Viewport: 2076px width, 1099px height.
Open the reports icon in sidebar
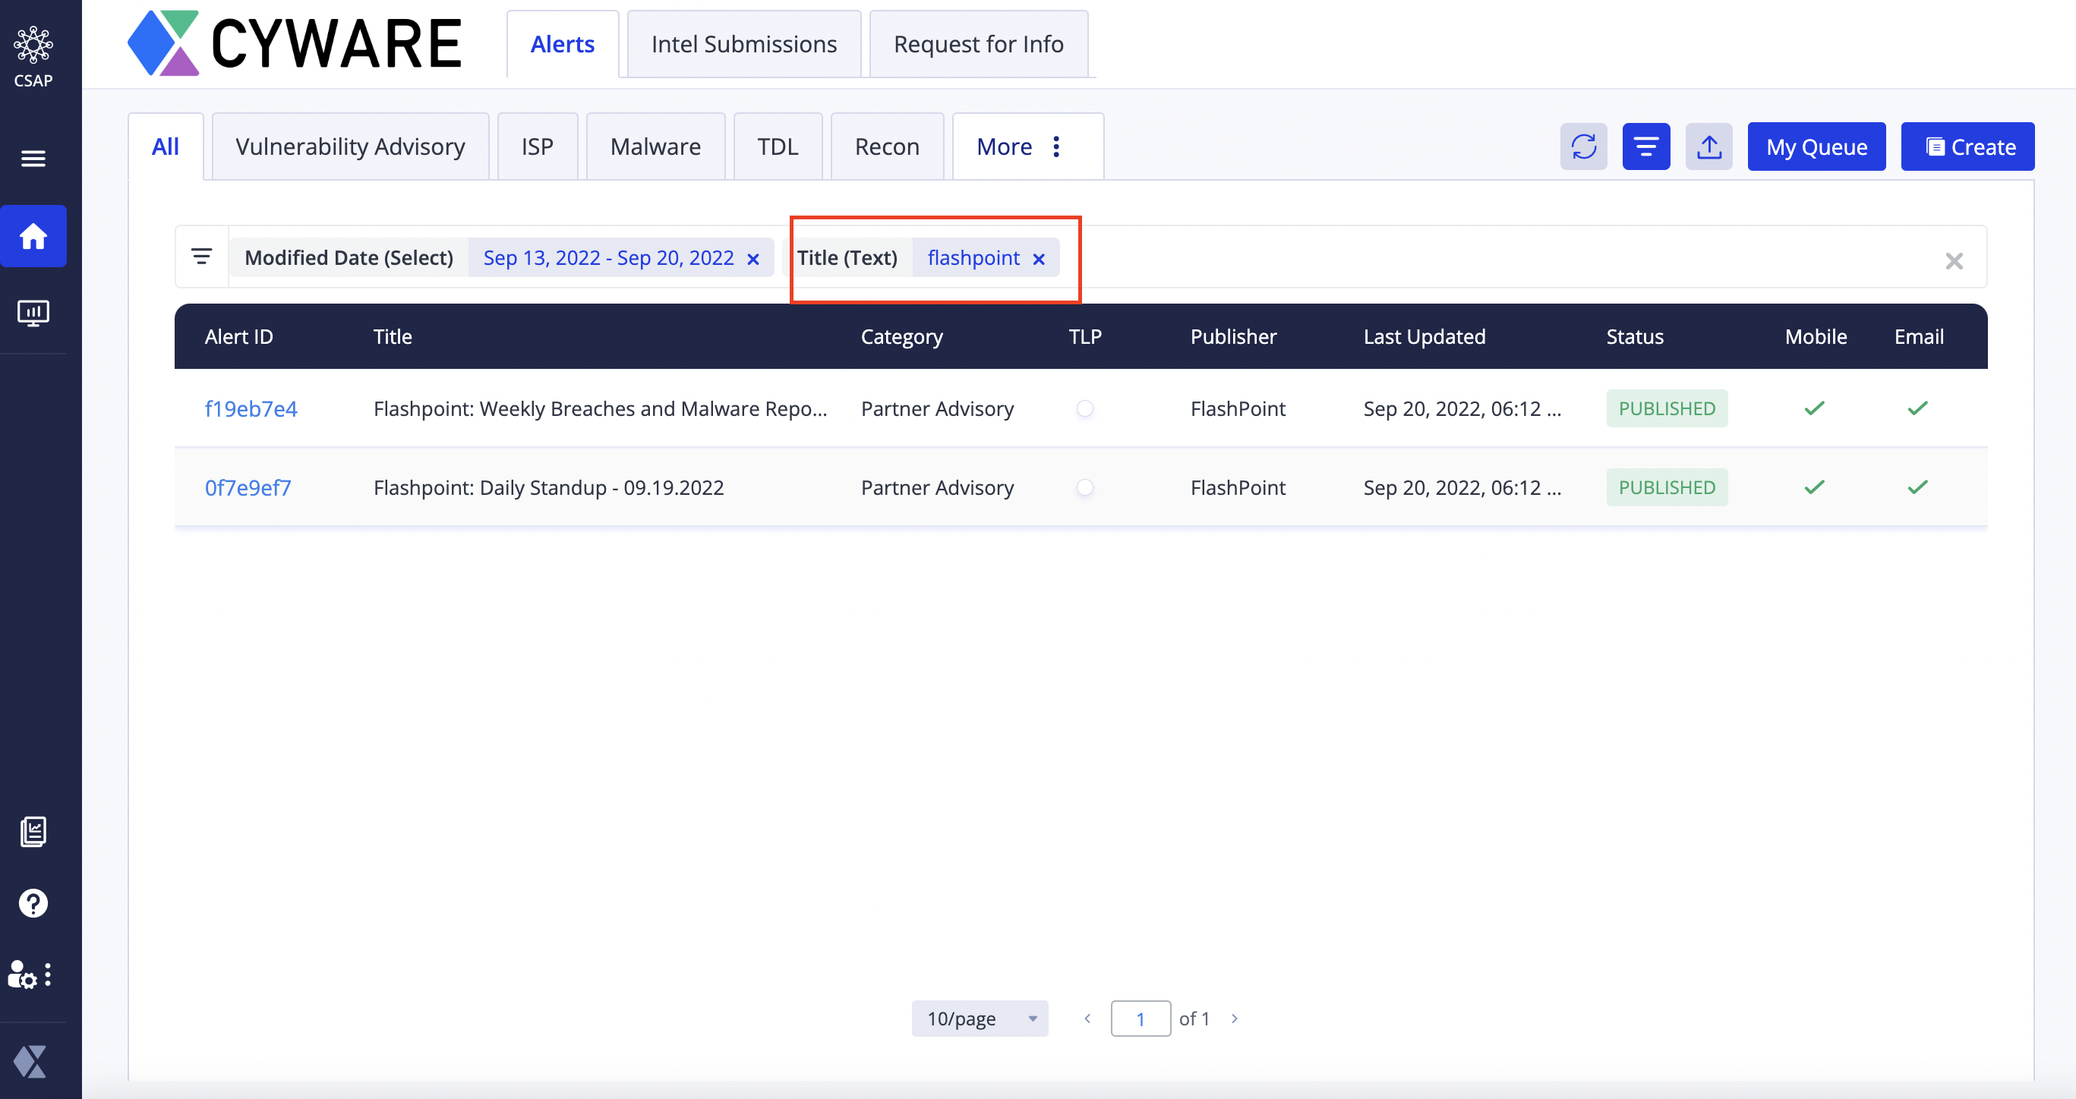tap(33, 832)
